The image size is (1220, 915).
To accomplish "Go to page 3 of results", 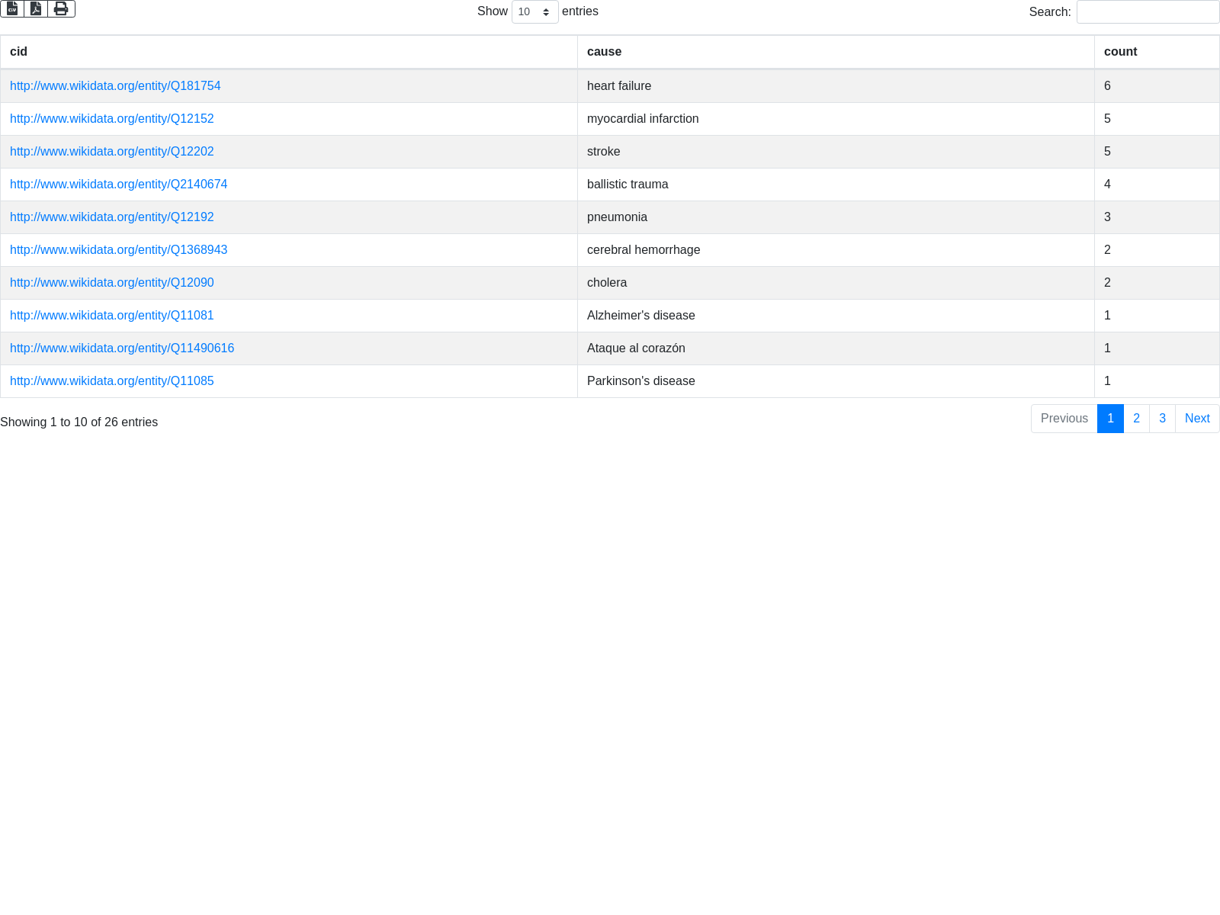I will [1162, 419].
